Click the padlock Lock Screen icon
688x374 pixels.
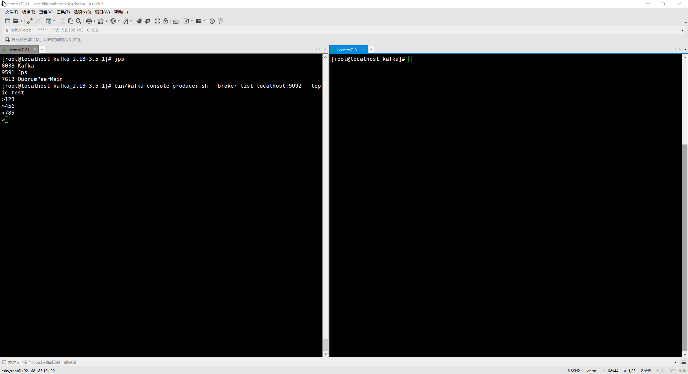(x=166, y=21)
